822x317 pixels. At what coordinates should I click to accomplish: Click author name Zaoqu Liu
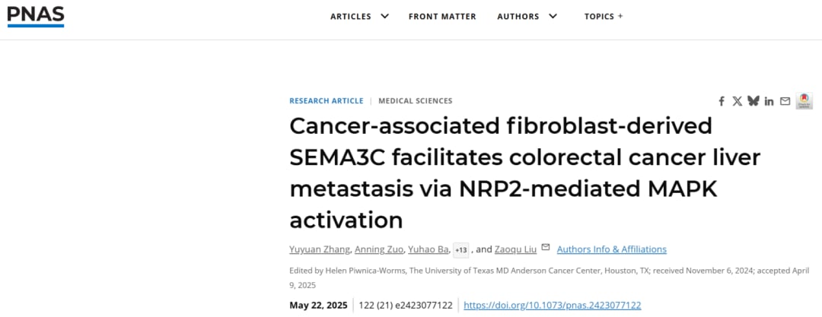[x=517, y=249]
